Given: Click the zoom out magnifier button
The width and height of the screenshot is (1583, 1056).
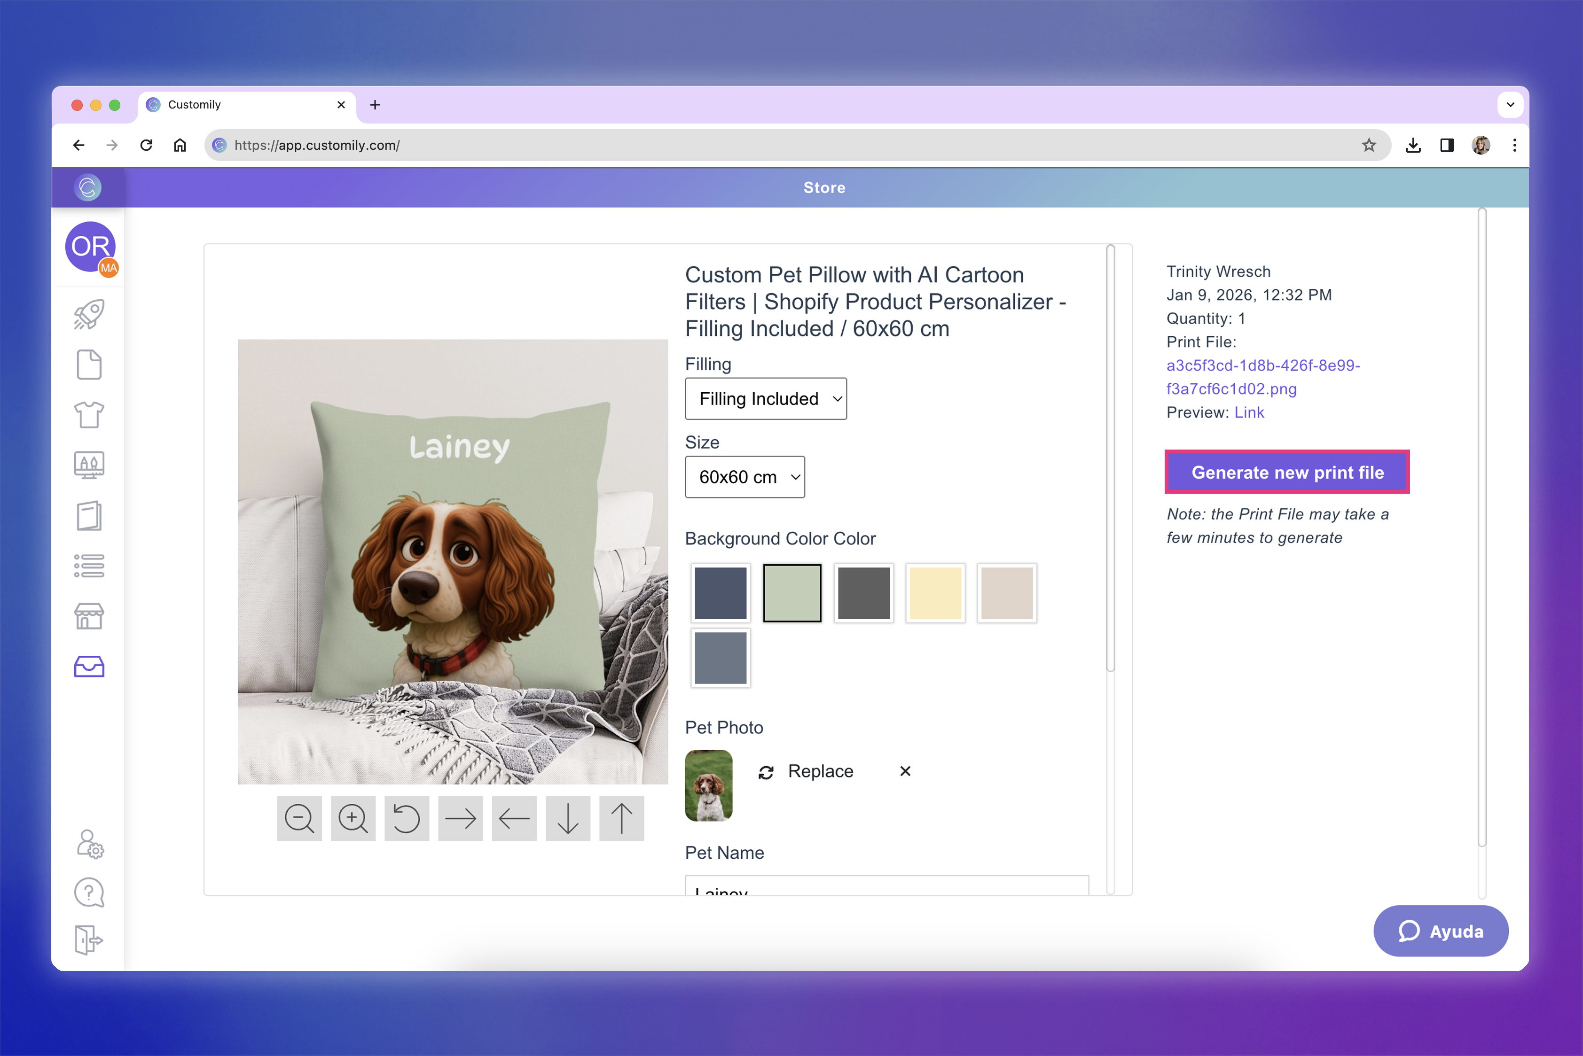Looking at the screenshot, I should tap(299, 818).
